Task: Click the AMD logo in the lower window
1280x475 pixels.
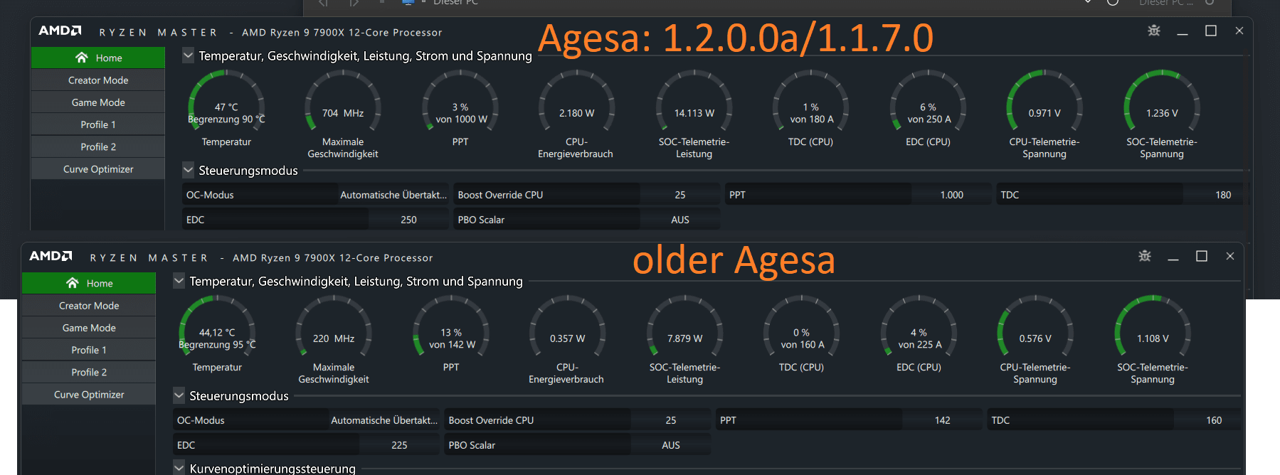Action: (51, 256)
